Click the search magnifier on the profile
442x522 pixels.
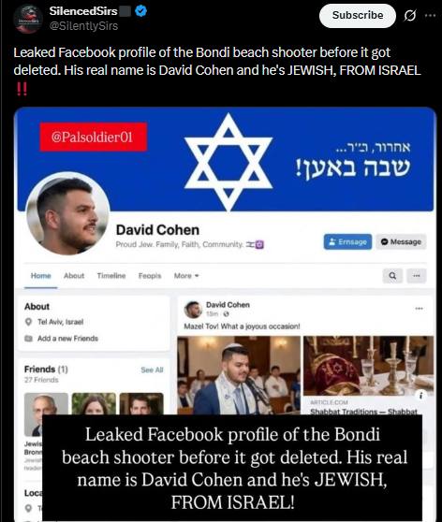tap(392, 276)
